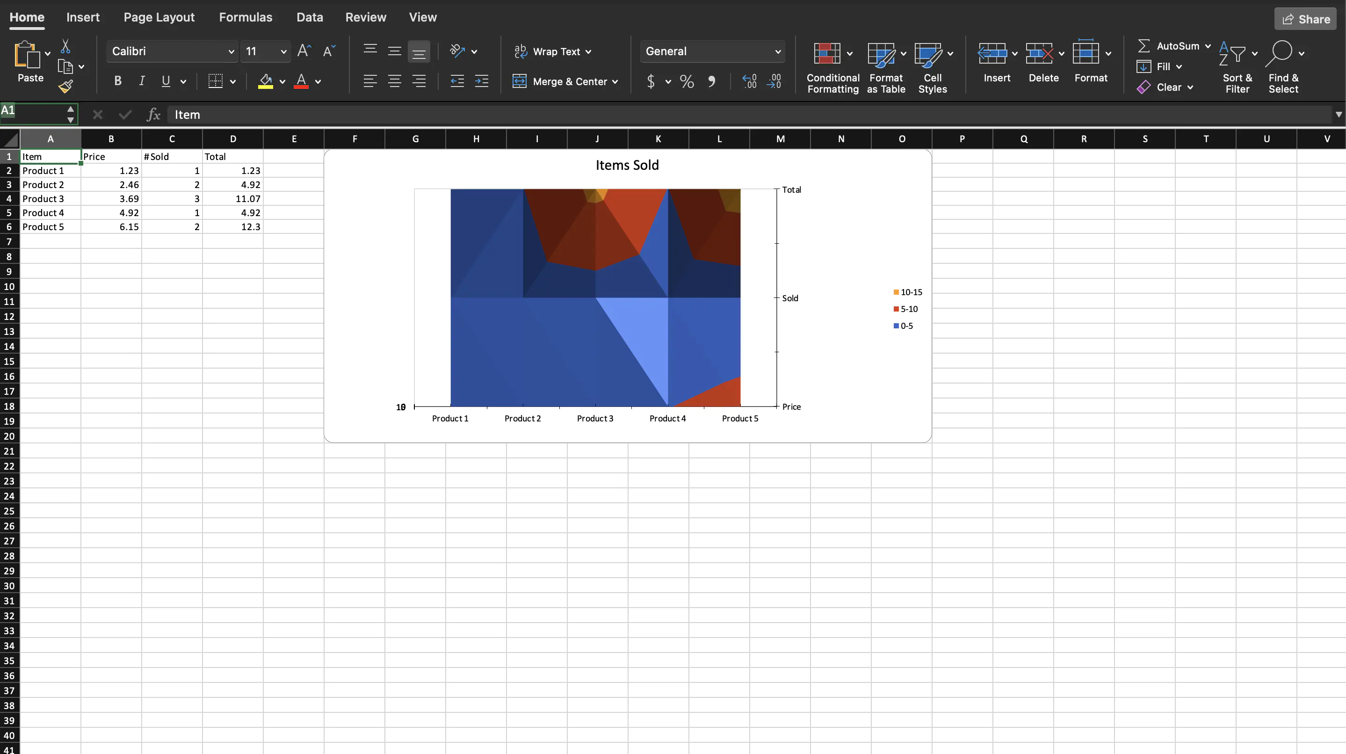Screen dimensions: 1346x754
Task: Click the Conditional Formatting icon
Action: tap(826, 53)
